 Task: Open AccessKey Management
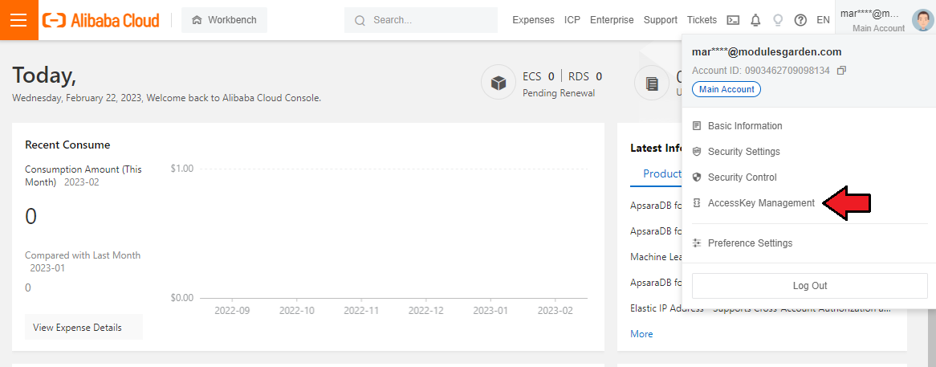(761, 203)
